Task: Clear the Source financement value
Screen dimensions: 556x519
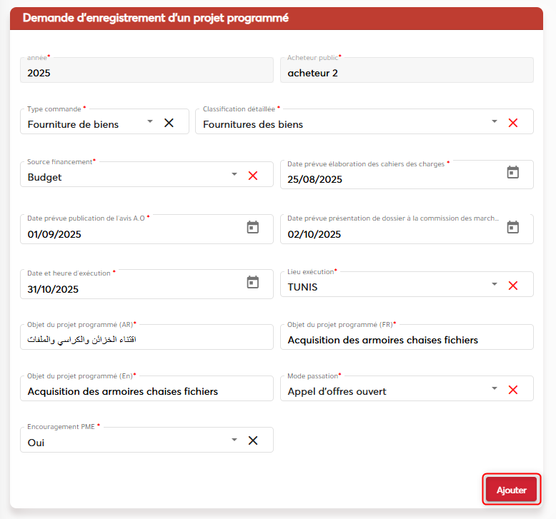Action: pyautogui.click(x=253, y=176)
